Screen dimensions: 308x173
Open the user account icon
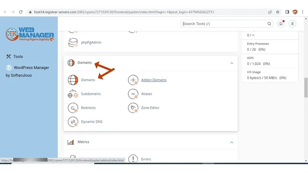(x=292, y=24)
